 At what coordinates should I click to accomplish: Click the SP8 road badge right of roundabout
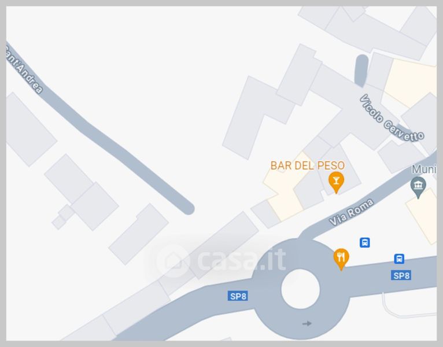401,275
